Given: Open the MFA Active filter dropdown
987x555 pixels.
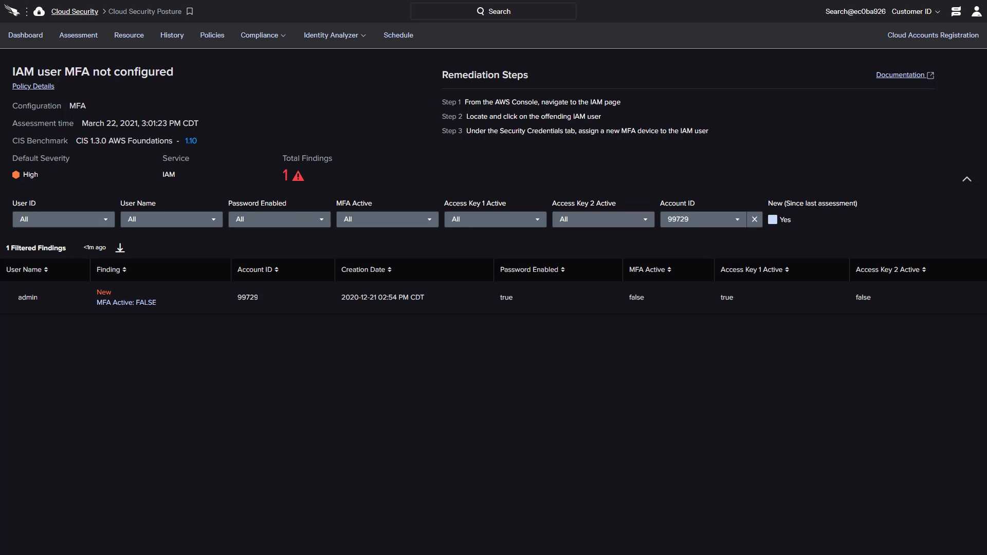Looking at the screenshot, I should pos(387,219).
